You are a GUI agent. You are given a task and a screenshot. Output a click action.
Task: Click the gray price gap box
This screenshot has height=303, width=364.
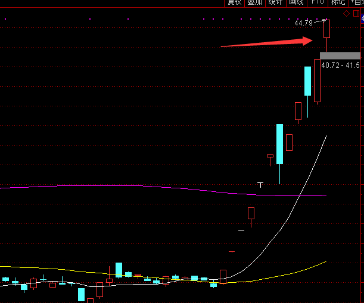[x=340, y=56]
